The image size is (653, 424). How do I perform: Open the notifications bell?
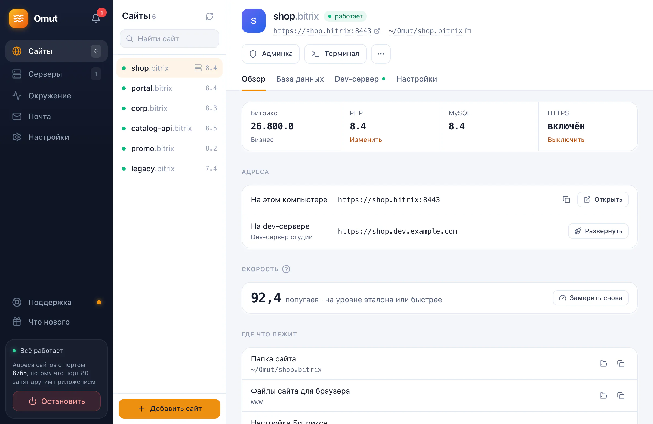(96, 18)
